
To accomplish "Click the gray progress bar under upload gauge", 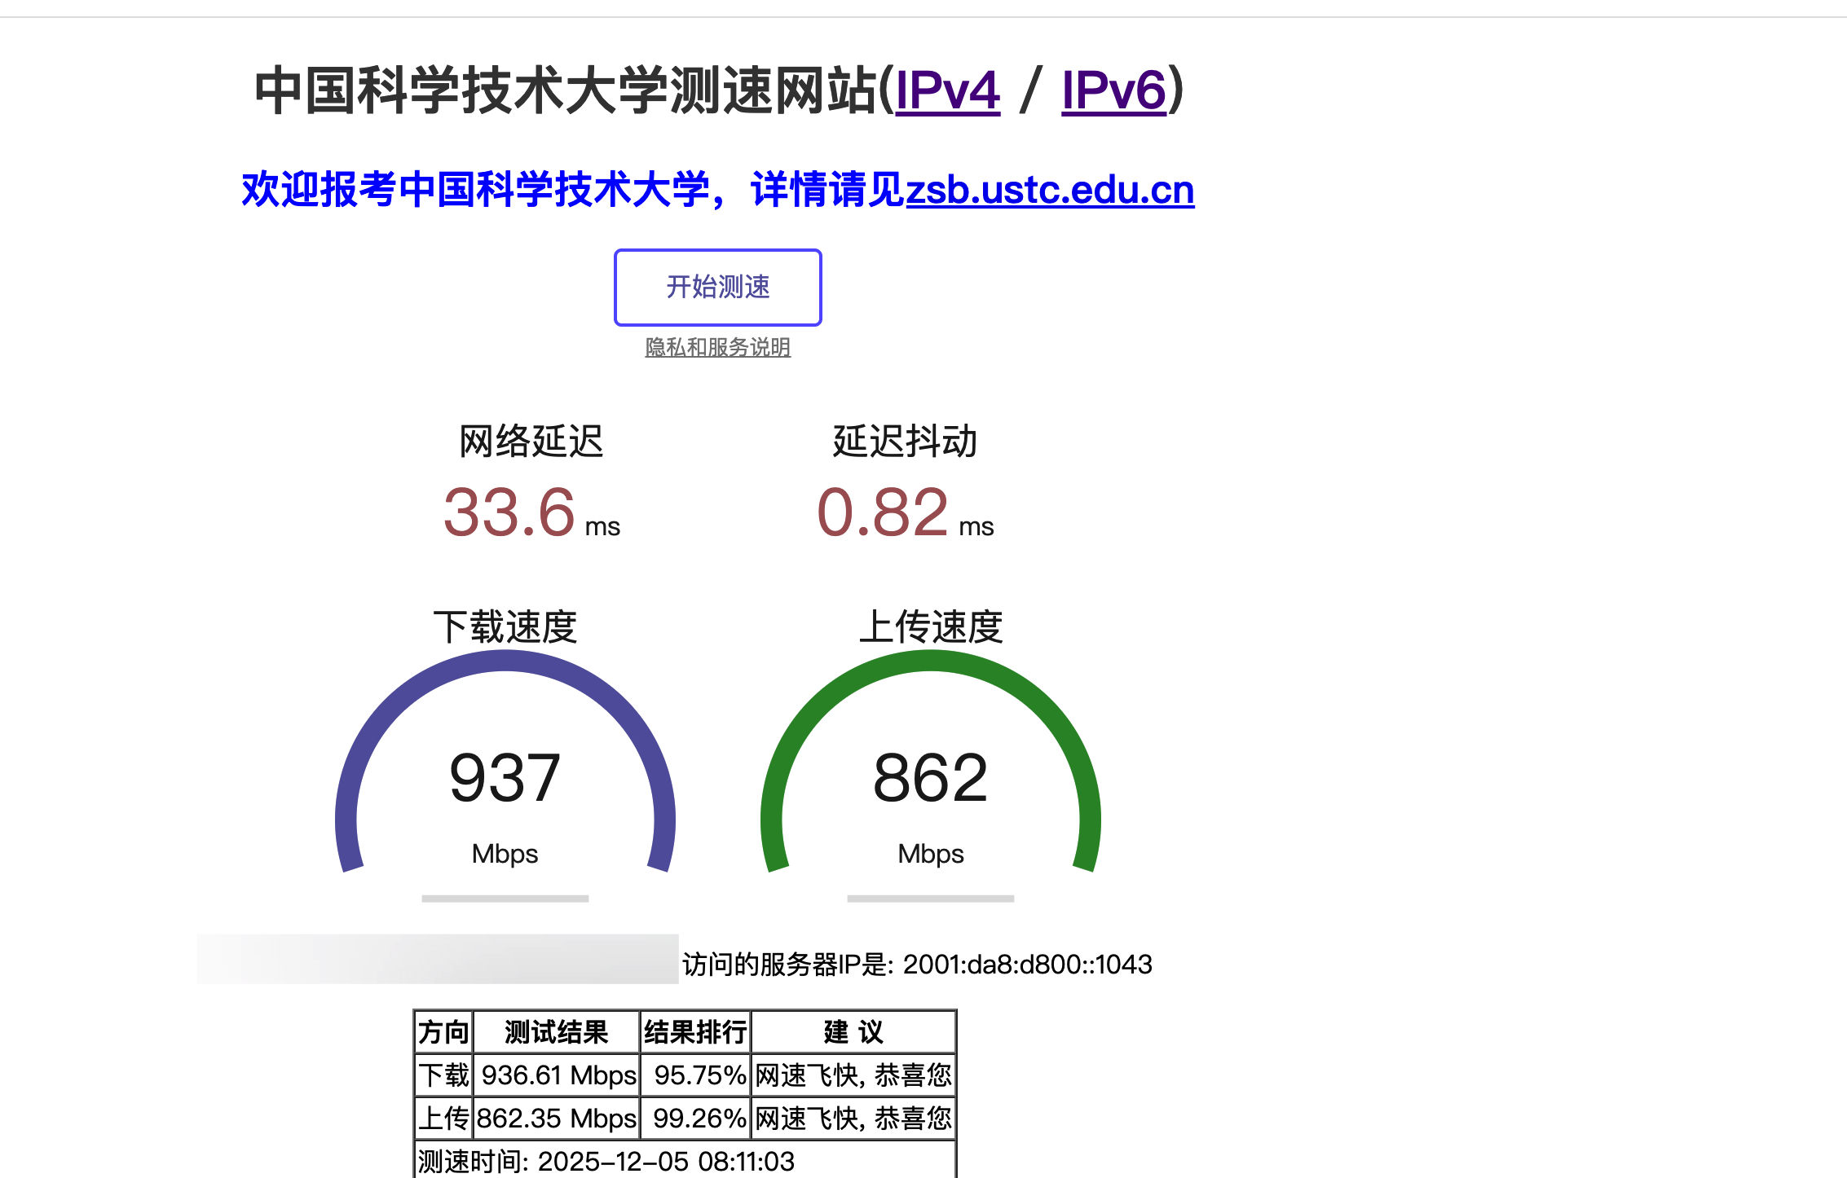I will click(930, 899).
